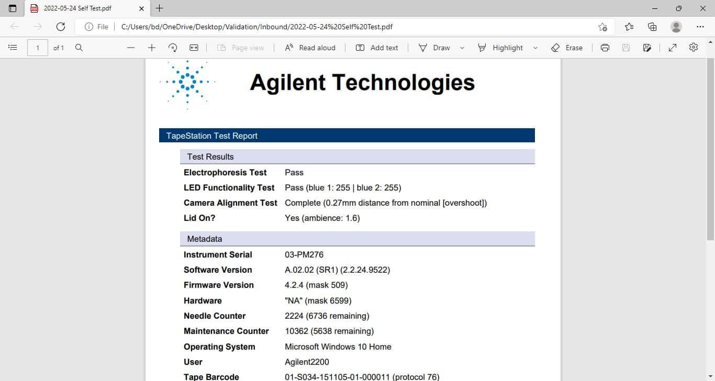Open PDF viewer settings gear
Viewport: 715px width, 381px height.
694,48
